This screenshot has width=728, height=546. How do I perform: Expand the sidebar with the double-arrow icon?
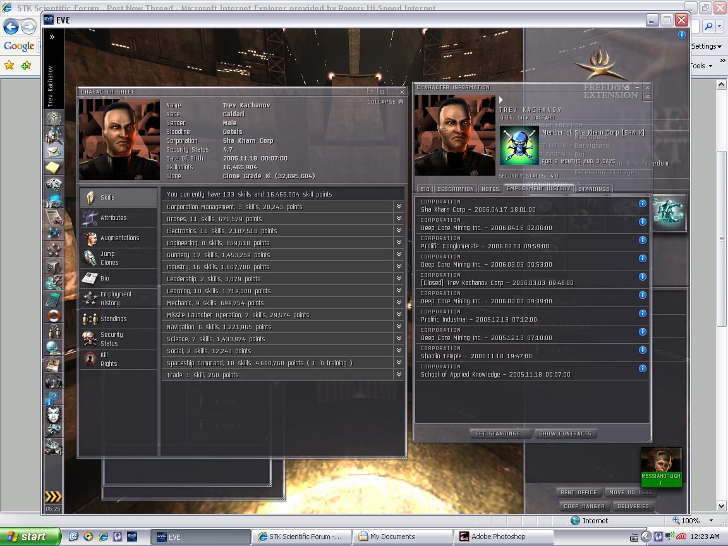[52, 37]
